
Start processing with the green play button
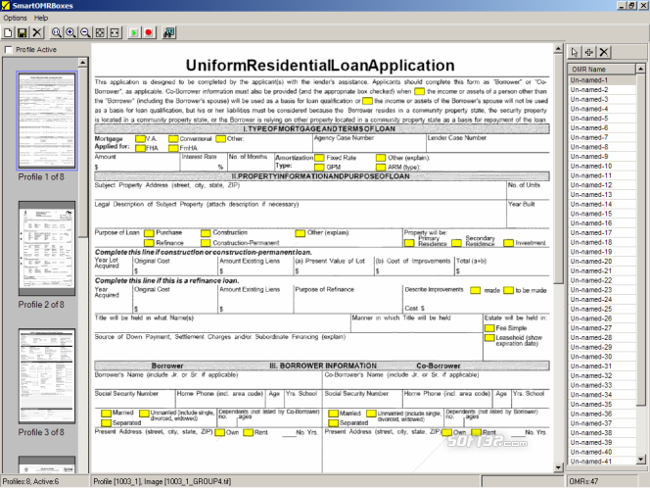tap(134, 32)
